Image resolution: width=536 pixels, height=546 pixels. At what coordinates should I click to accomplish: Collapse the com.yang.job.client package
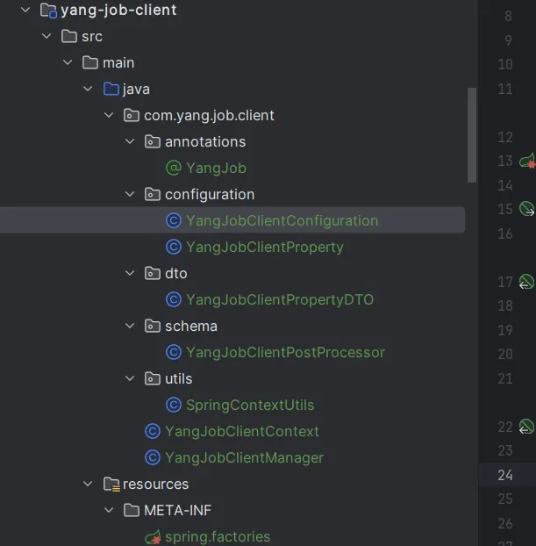click(x=109, y=115)
